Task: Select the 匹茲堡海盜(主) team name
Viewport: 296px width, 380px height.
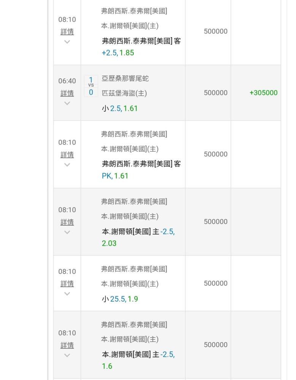Action: click(124, 93)
